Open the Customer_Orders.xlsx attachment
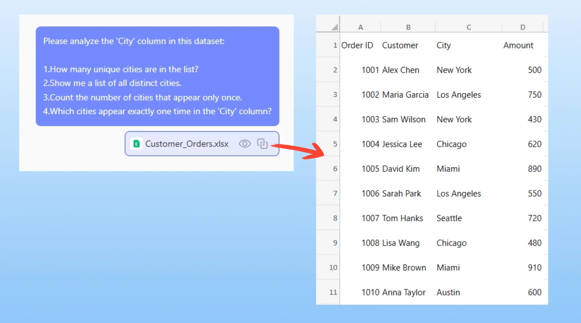The image size is (581, 323). pyautogui.click(x=187, y=144)
